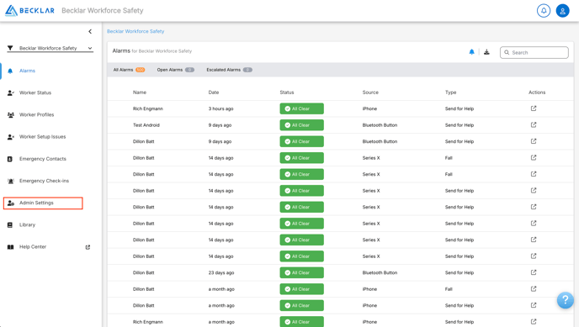579x327 pixels.
Task: Sort by the Status column header
Action: click(x=287, y=92)
